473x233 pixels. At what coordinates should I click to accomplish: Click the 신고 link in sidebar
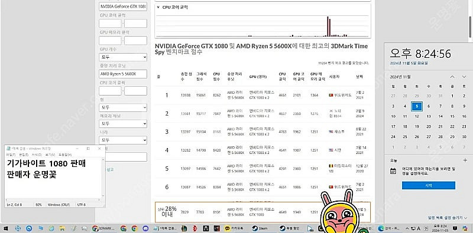[x=110, y=169]
